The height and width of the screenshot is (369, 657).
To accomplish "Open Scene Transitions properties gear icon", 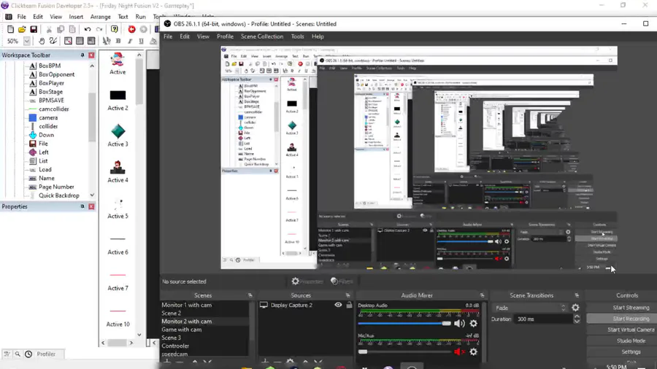I will click(x=576, y=308).
